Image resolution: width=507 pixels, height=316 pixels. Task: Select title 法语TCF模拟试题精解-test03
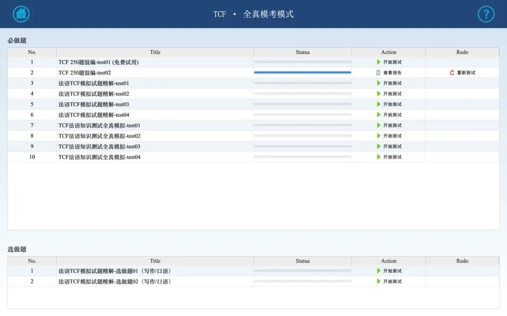[94, 104]
